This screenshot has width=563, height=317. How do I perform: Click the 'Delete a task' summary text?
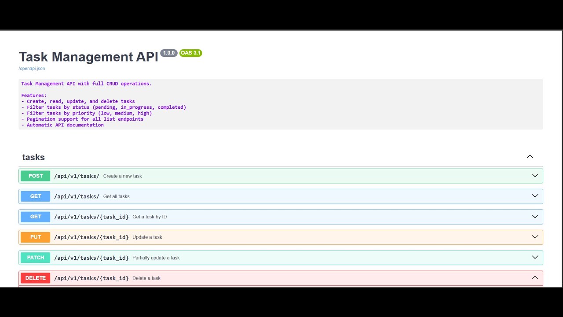(146, 278)
